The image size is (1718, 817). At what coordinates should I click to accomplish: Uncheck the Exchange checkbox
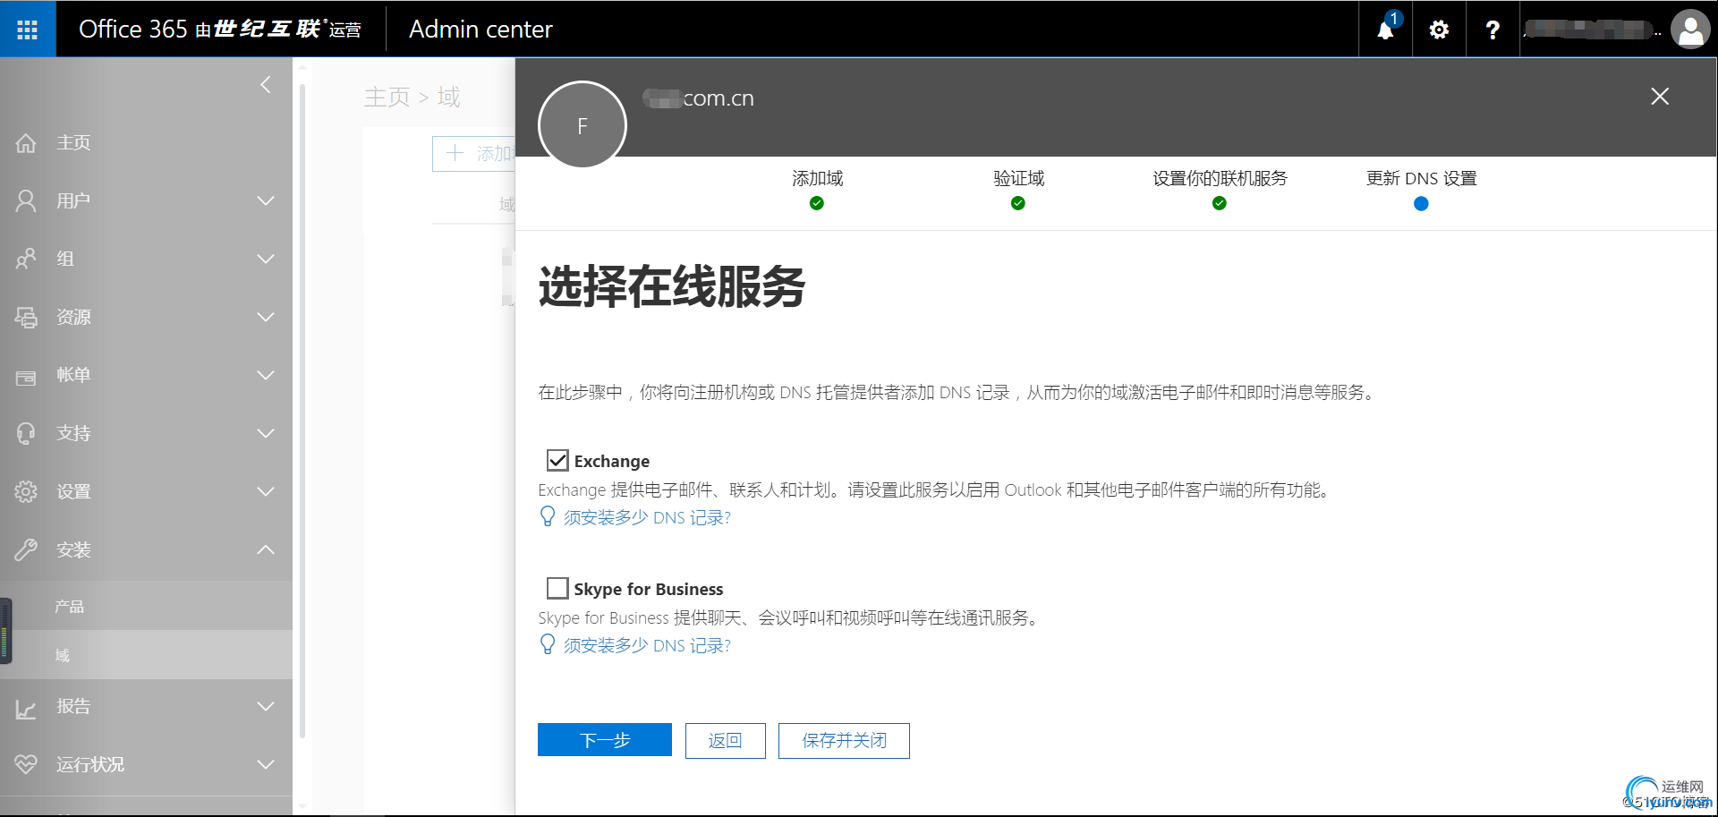click(x=557, y=460)
